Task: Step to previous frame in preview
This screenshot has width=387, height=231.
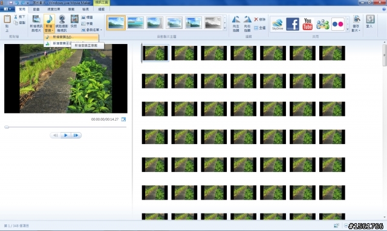Action: (x=55, y=135)
